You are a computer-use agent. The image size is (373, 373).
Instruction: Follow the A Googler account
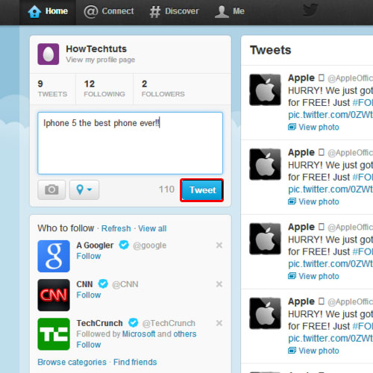(x=89, y=256)
